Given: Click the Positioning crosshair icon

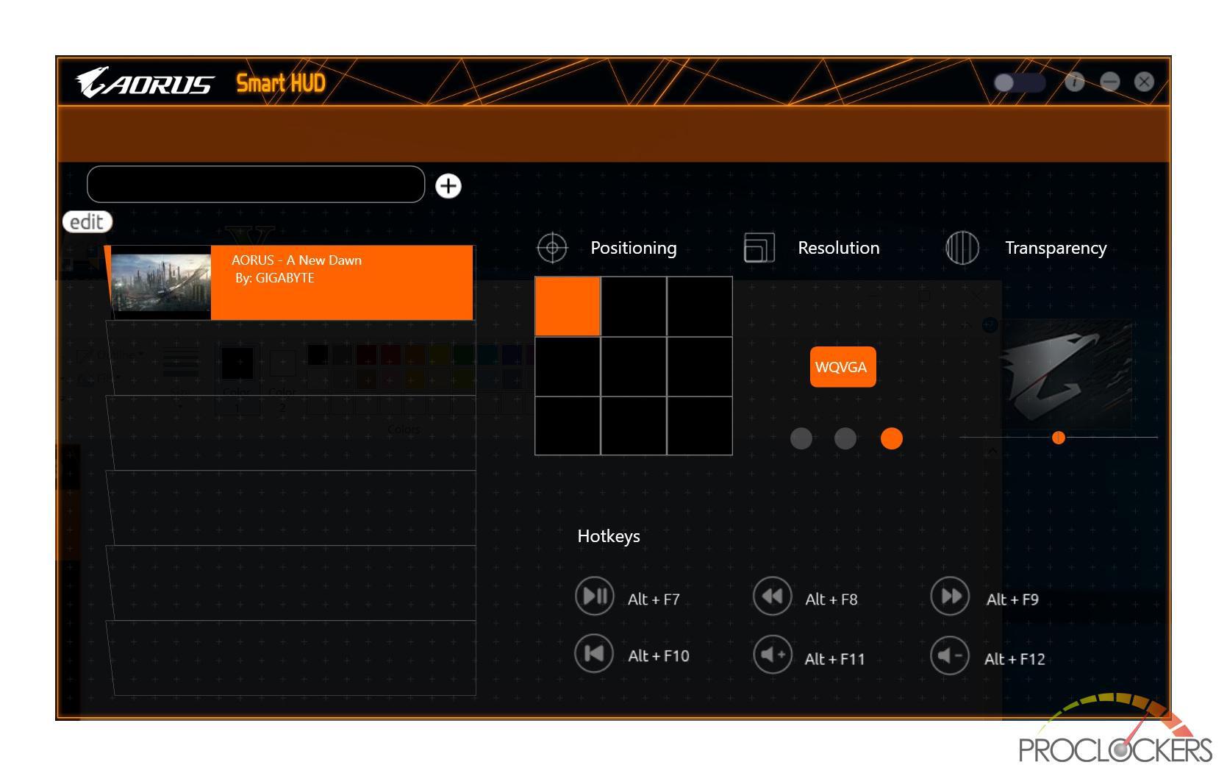Looking at the screenshot, I should (x=552, y=248).
